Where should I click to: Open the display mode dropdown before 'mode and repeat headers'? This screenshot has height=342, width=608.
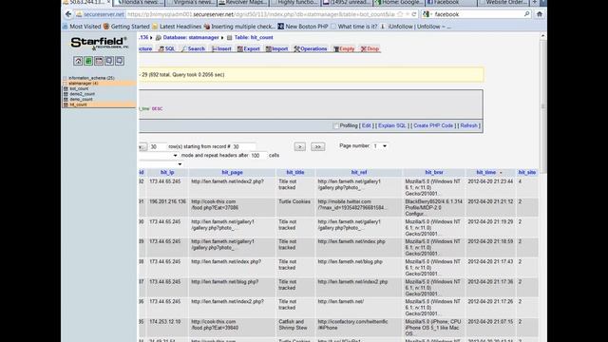[159, 156]
